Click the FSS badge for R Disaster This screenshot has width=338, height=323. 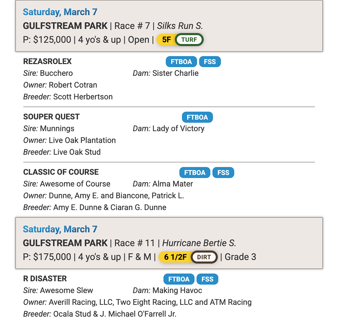pos(207,279)
